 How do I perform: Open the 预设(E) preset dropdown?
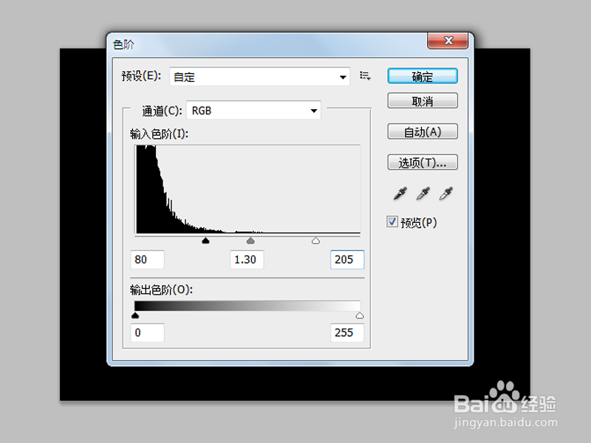[x=260, y=77]
